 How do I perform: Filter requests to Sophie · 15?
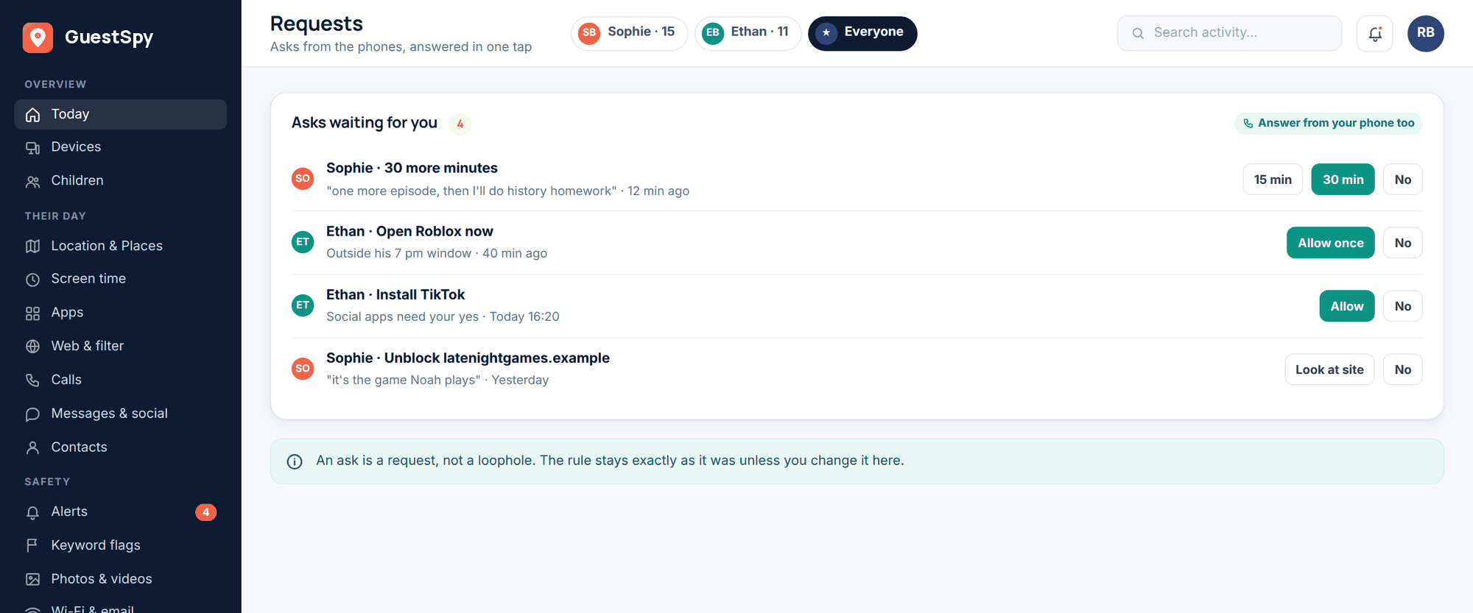pos(629,33)
